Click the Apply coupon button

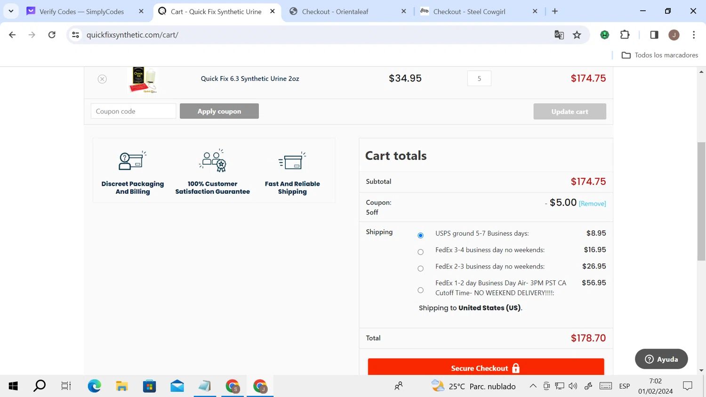pos(219,111)
